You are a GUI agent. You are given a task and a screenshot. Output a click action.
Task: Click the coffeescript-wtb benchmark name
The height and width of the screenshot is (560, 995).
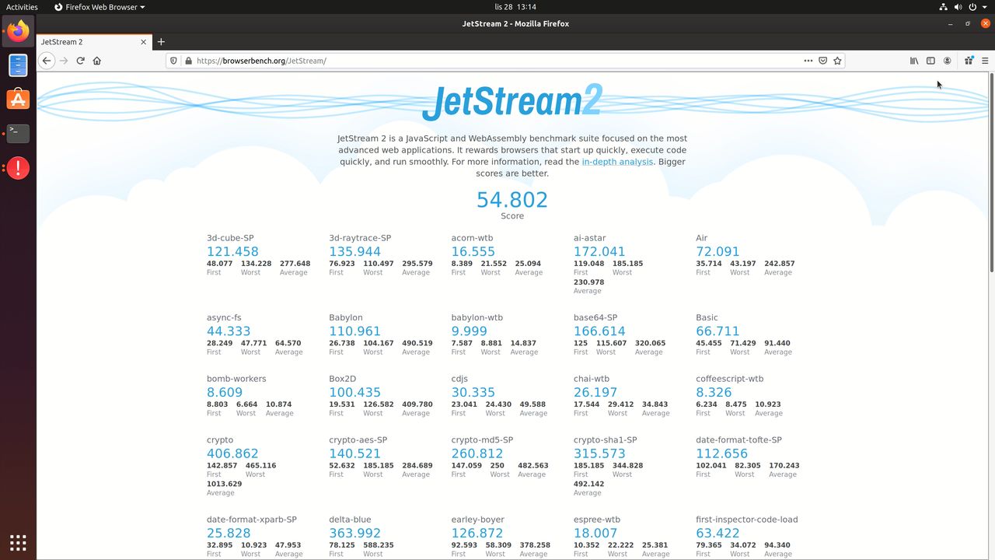[x=730, y=379]
